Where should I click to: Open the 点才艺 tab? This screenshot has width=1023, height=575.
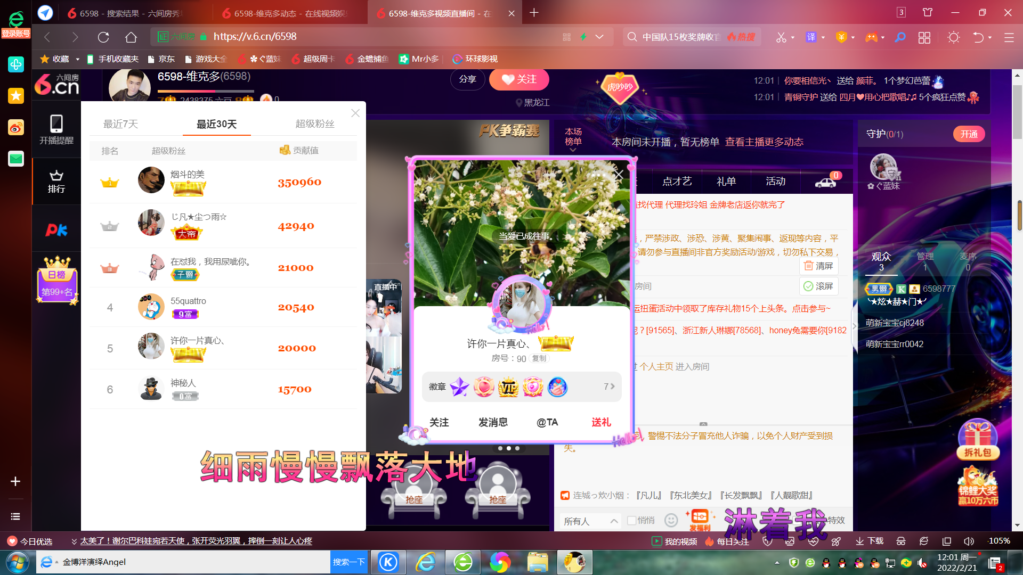coord(677,182)
